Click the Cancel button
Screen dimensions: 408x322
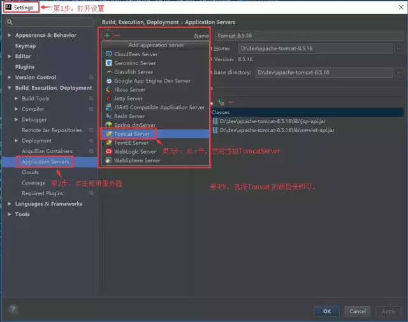[358, 311]
